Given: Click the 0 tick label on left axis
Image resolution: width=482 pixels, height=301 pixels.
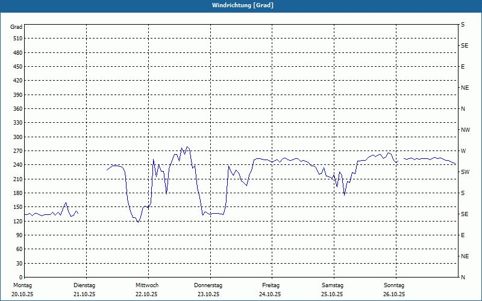Looking at the screenshot, I should [21, 278].
